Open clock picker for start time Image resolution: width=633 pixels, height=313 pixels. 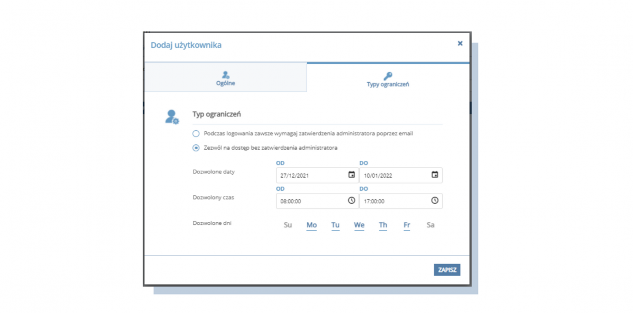coord(351,201)
